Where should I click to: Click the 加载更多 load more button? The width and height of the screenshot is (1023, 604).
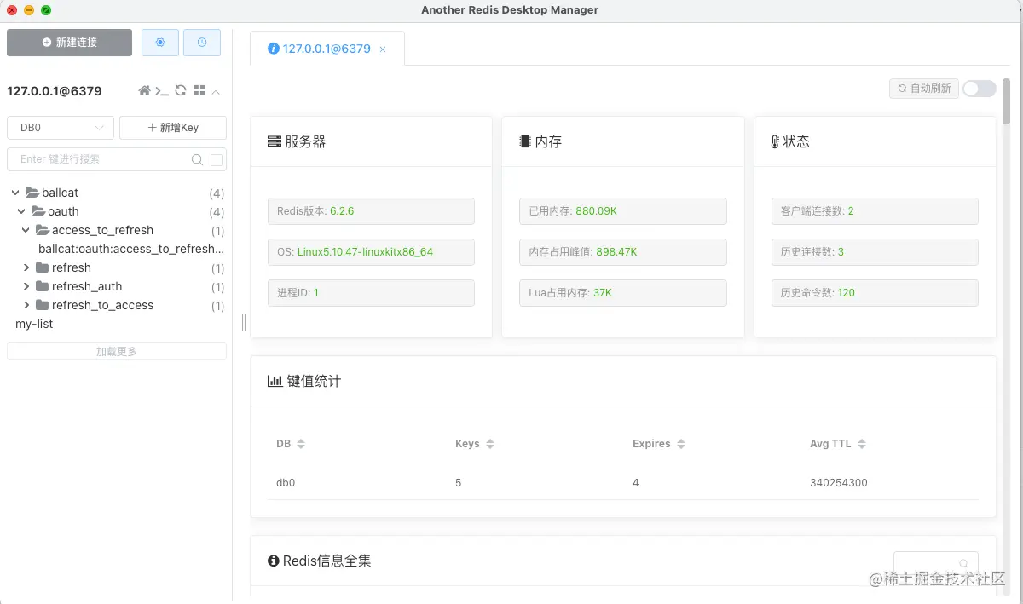(x=117, y=351)
